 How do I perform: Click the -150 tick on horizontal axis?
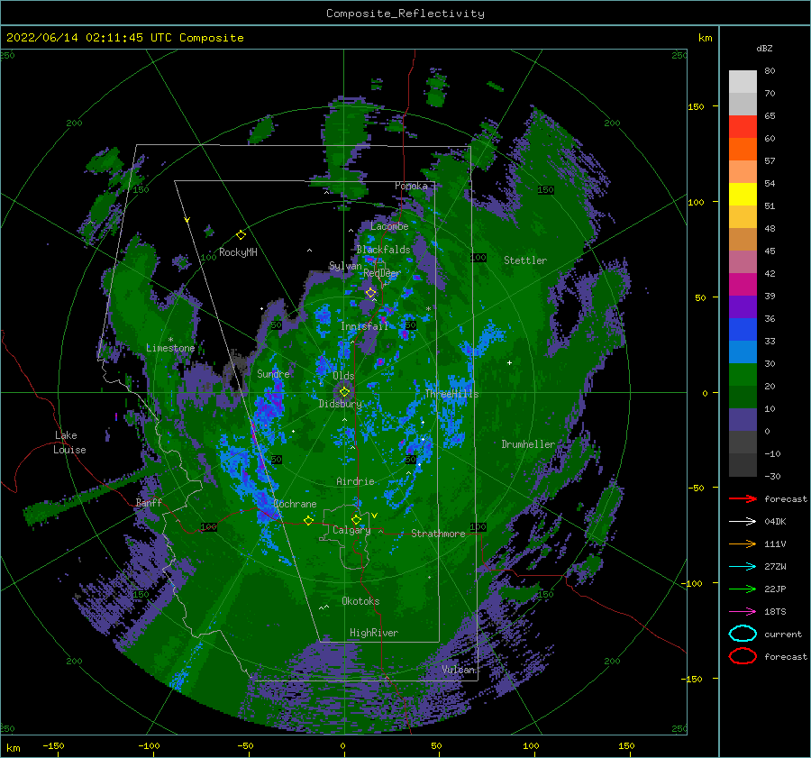coord(53,745)
